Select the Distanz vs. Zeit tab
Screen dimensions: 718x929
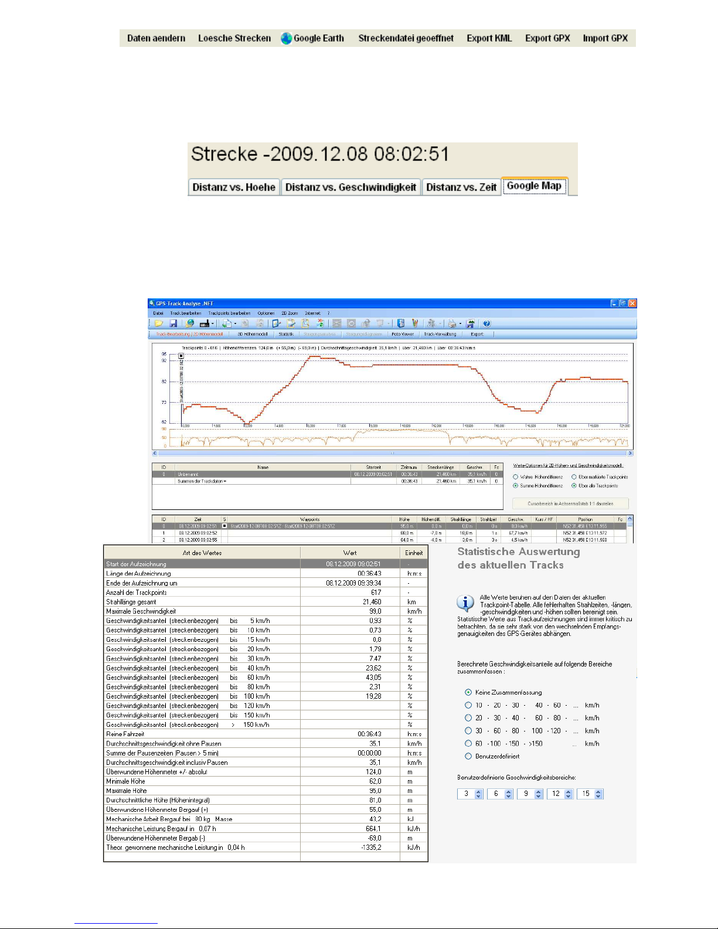tap(461, 187)
